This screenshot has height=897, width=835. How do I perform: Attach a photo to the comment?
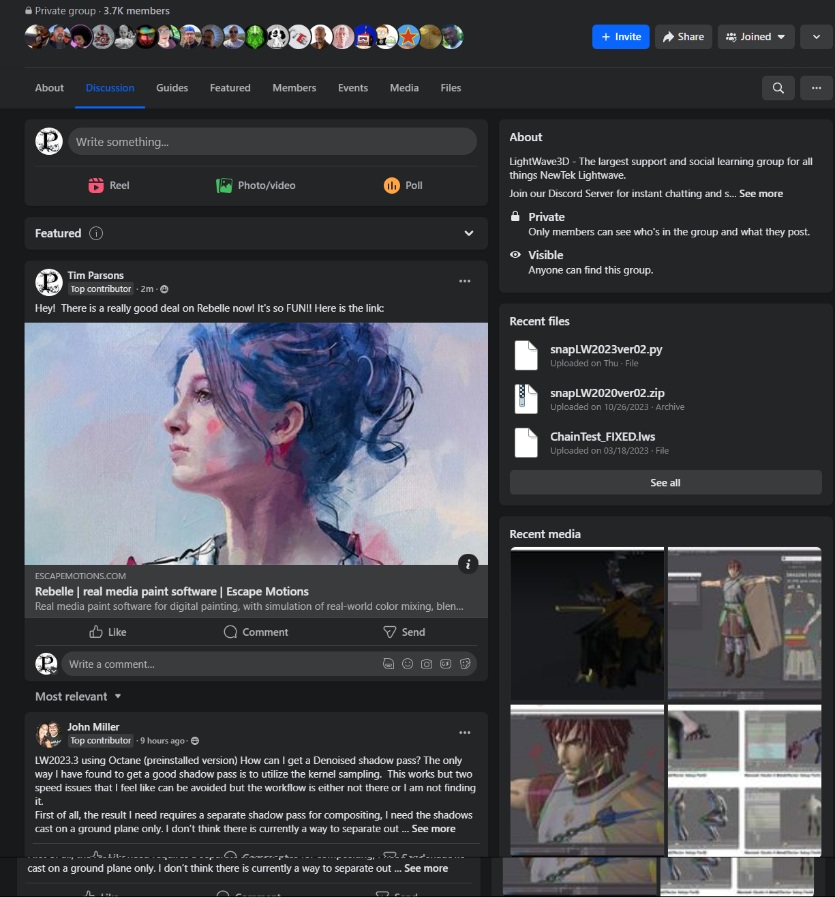point(427,664)
